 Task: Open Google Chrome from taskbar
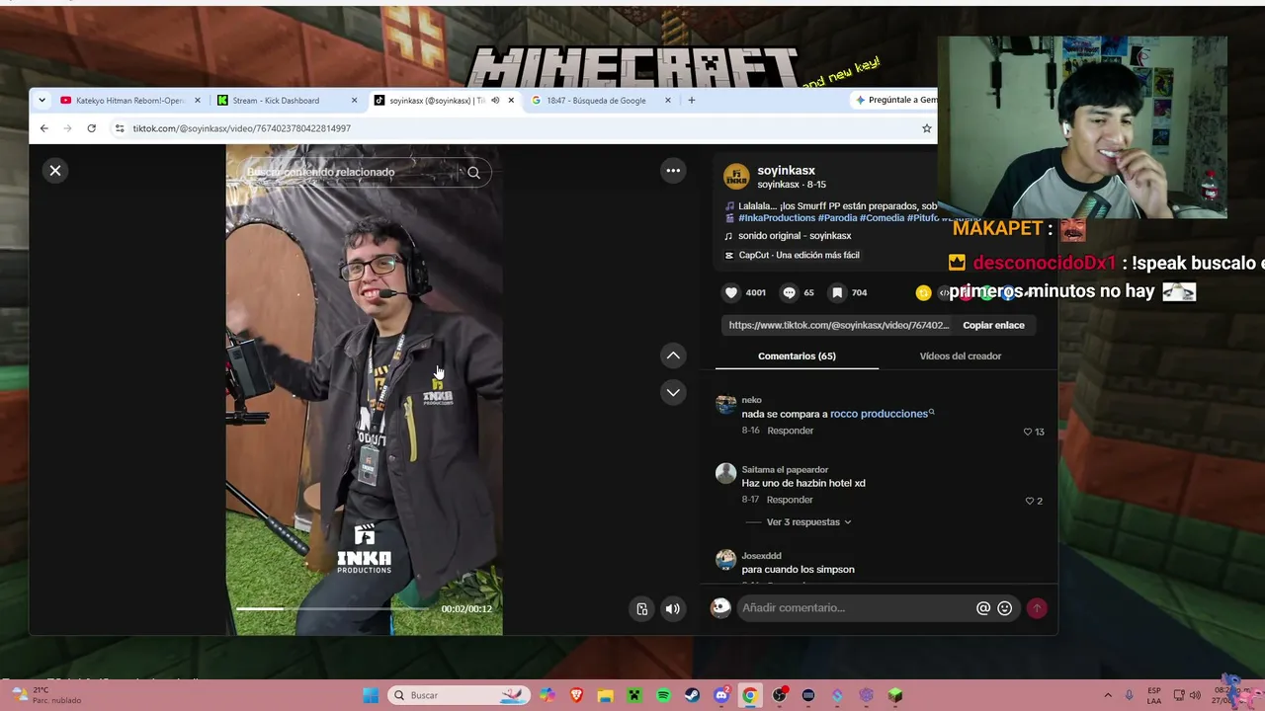750,695
